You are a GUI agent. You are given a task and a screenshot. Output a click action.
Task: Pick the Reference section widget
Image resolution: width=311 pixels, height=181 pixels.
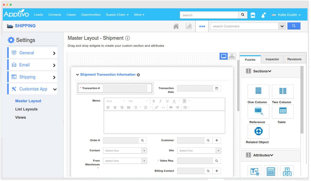tap(258, 111)
